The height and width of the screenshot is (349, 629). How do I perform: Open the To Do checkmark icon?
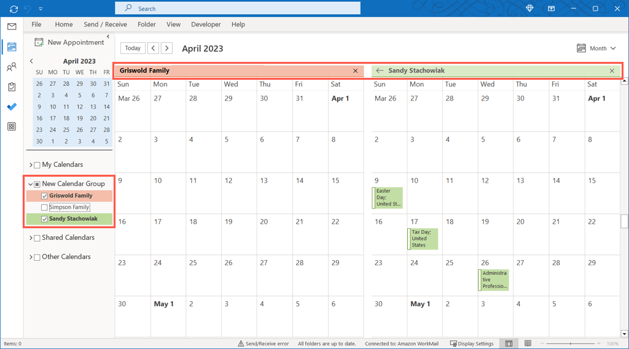12,107
